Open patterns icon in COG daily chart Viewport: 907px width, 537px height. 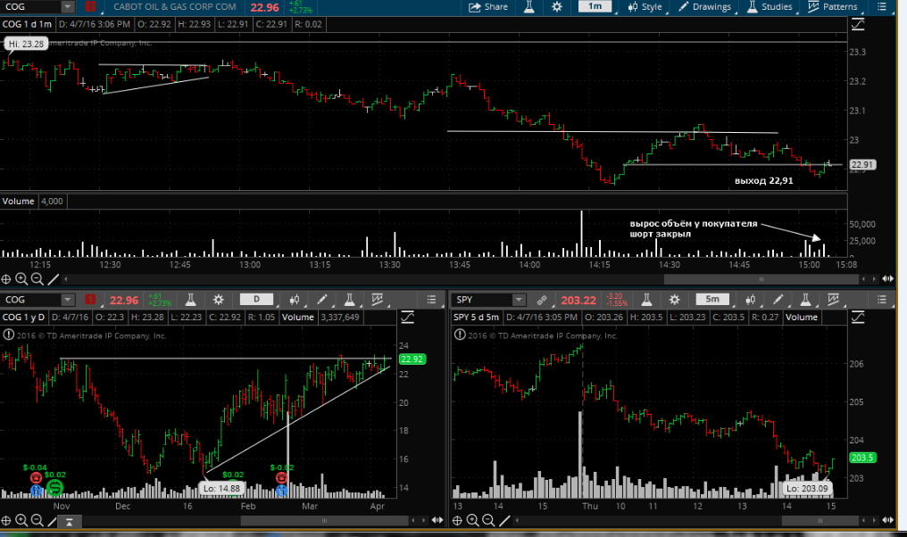(x=377, y=300)
